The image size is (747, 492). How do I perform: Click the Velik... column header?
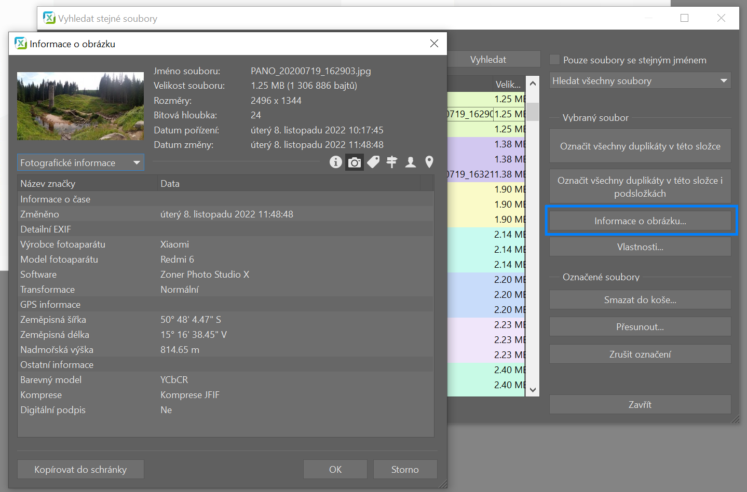(x=508, y=84)
